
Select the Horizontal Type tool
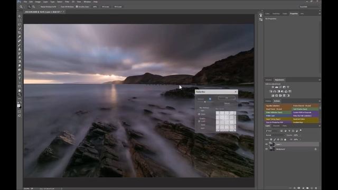click(20, 78)
